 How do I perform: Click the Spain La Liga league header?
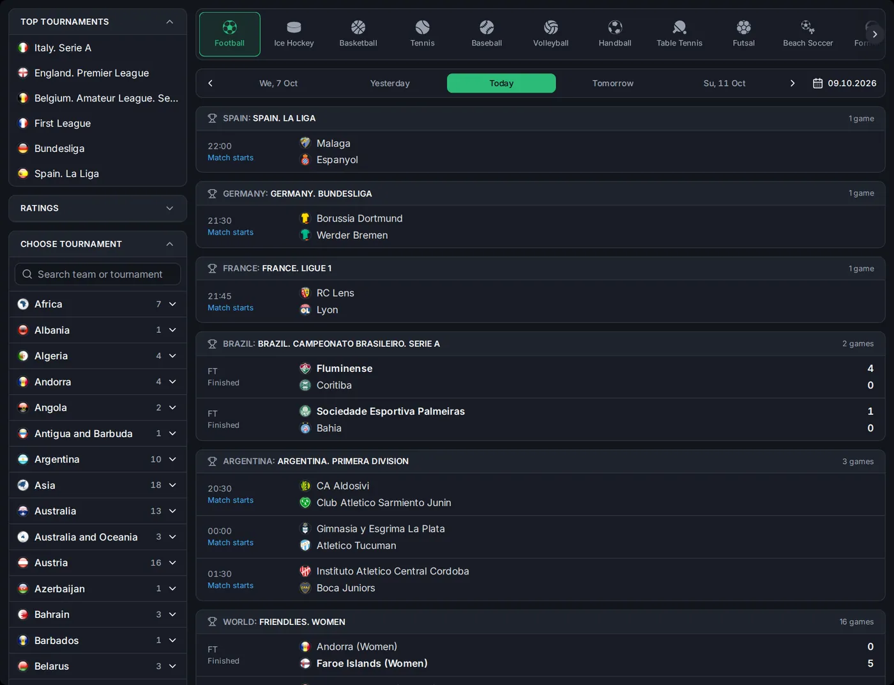(540, 118)
